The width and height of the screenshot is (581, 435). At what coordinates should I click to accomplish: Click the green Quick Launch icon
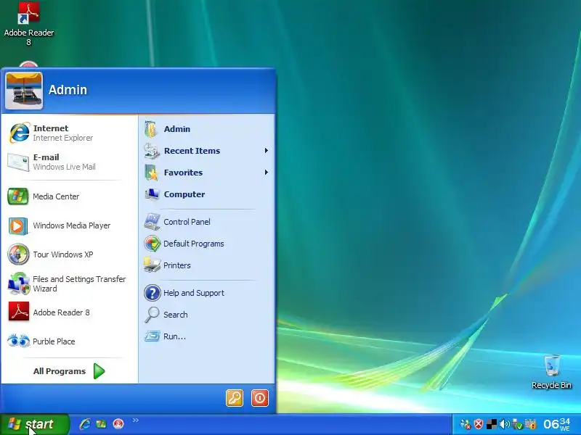click(101, 424)
